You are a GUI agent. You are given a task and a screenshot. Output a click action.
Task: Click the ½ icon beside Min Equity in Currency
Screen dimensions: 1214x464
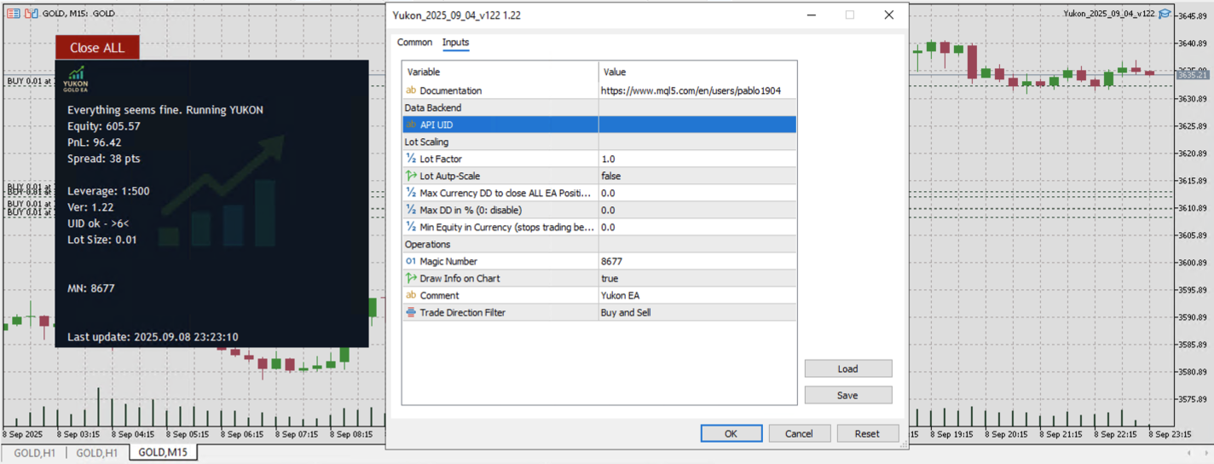point(411,227)
